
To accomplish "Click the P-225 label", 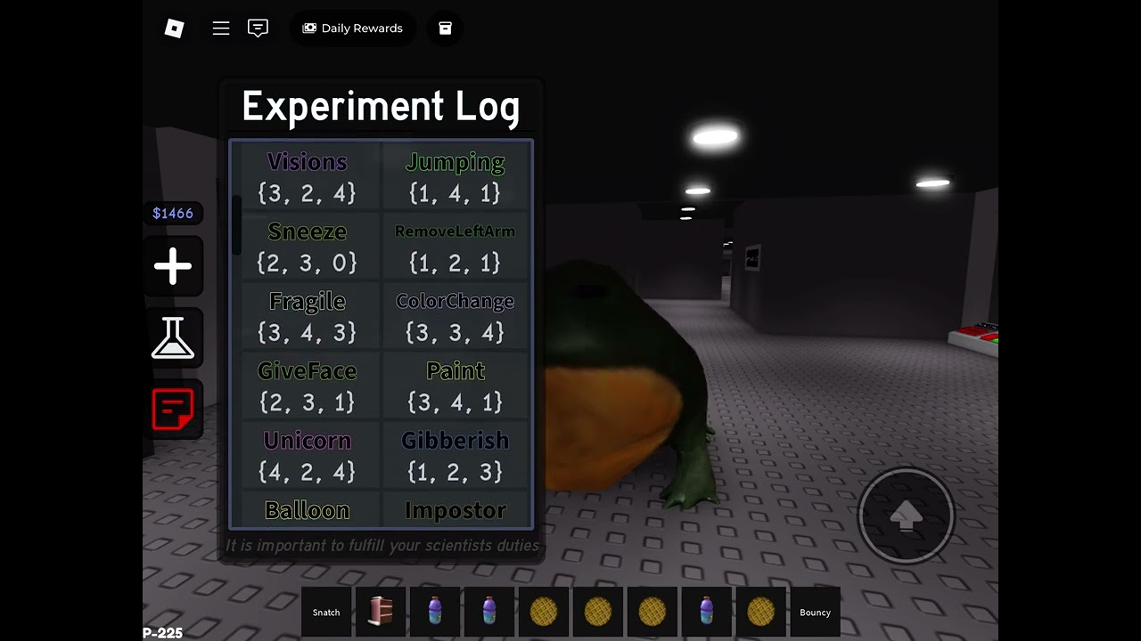I will click(162, 633).
